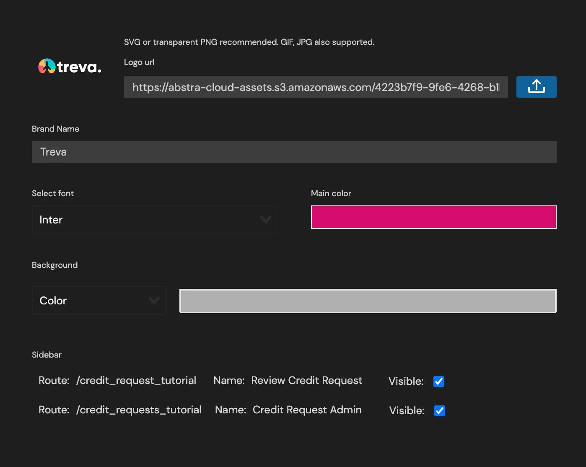
Task: Disable visibility for Credit Request Admin route
Action: (439, 411)
